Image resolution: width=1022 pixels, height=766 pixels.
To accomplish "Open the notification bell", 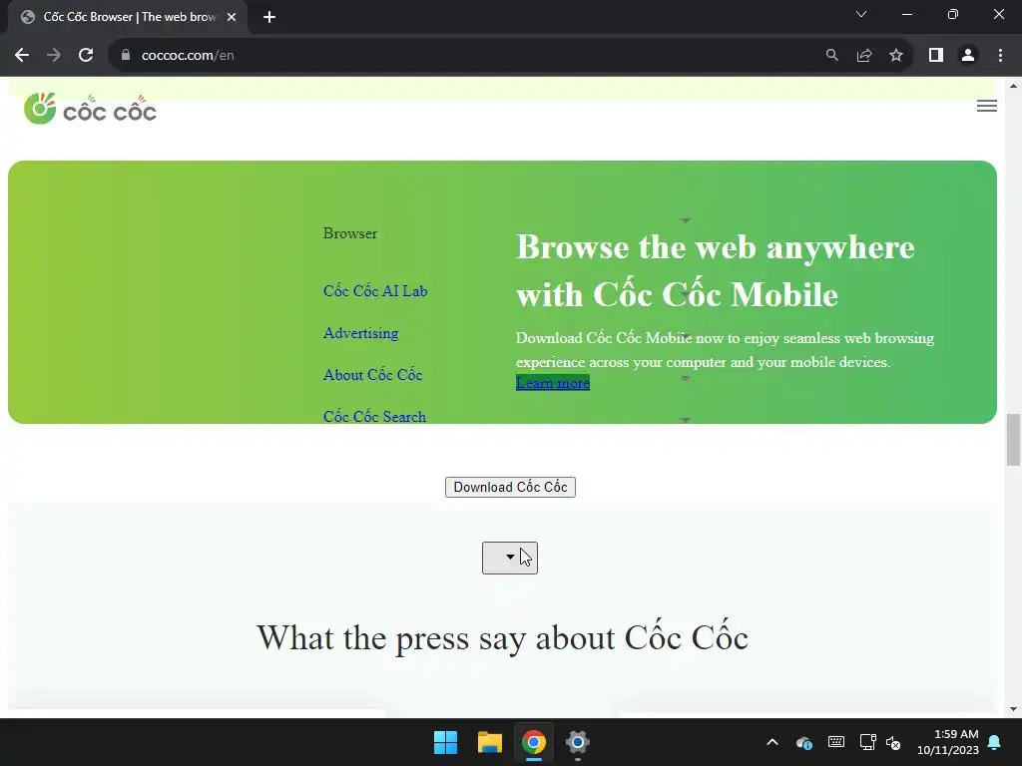I will pos(995,742).
